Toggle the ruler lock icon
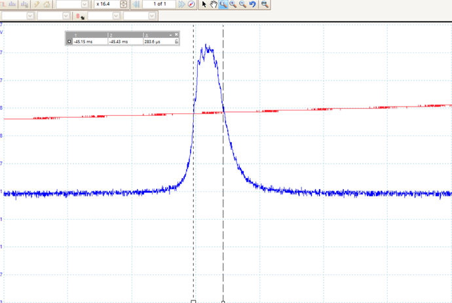Image resolution: width=452 pixels, height=303 pixels. (x=176, y=41)
